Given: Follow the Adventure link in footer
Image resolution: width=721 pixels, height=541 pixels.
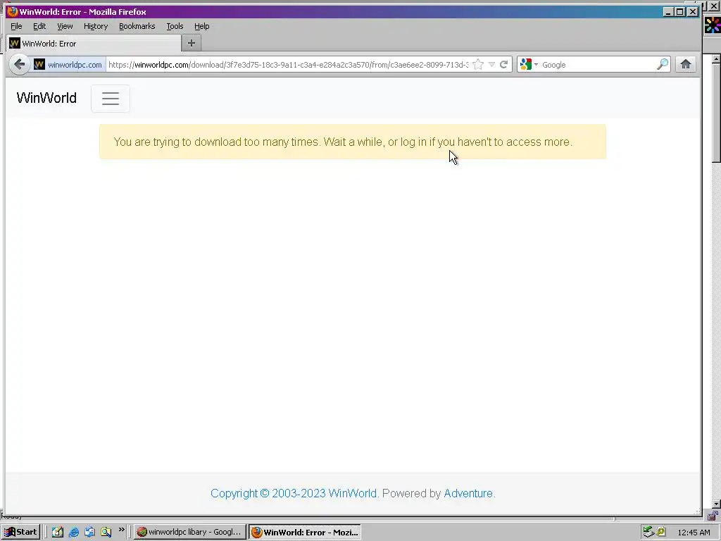Looking at the screenshot, I should 468,493.
